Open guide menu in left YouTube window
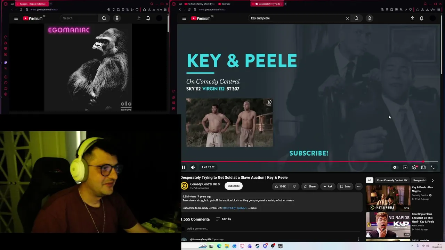Viewport: 445px width, 250px height. tap(16, 18)
